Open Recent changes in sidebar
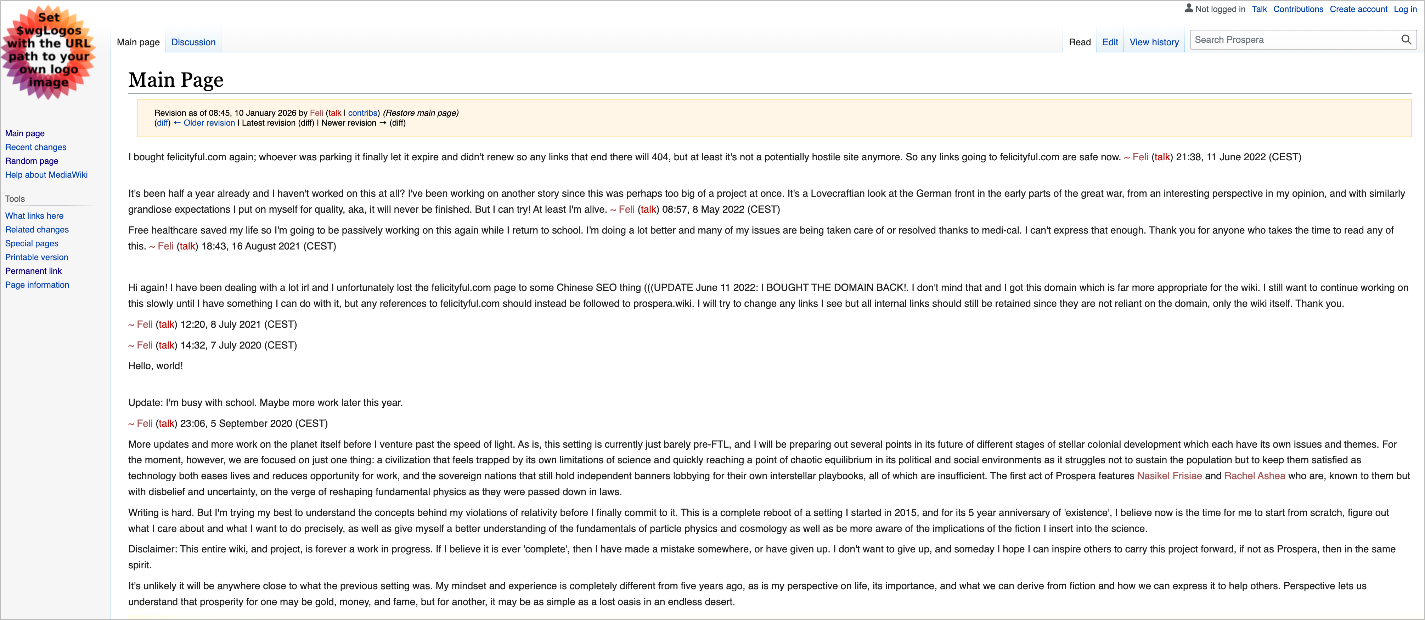Screen dimensions: 1425x620 [x=35, y=147]
